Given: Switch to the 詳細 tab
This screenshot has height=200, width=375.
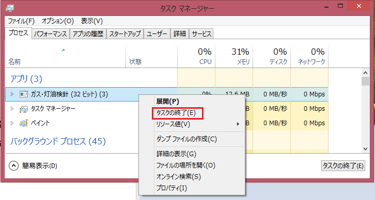Looking at the screenshot, I should [180, 34].
